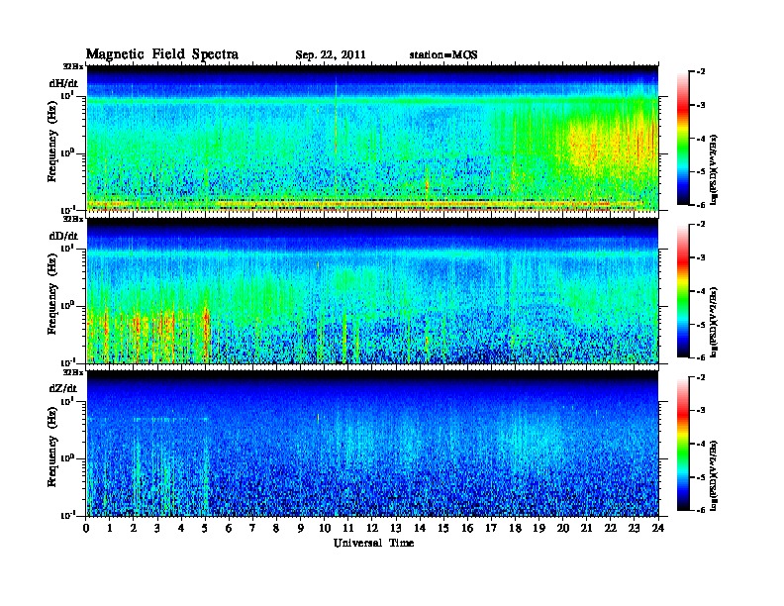Click the "0" tick on the Universal Time axis
The width and height of the screenshot is (784, 606).
86,528
